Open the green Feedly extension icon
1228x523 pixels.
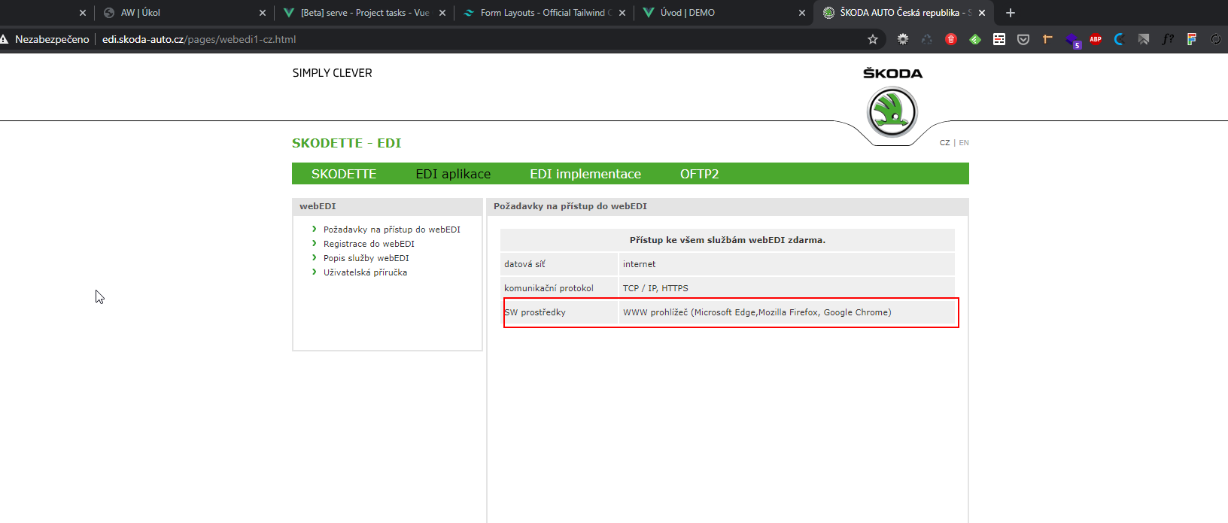coord(975,39)
